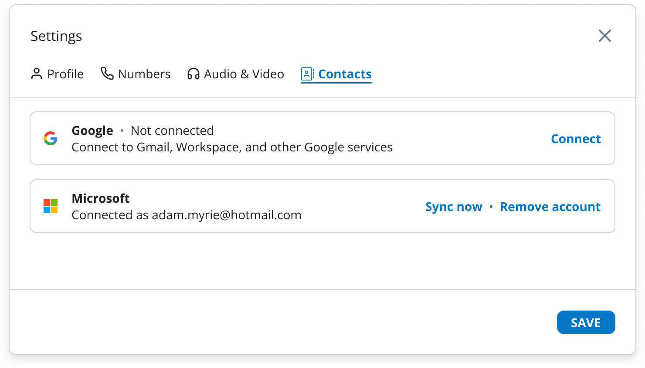Click the phone handset icon beside Numbers
Screen dimensions: 645x368
pos(107,74)
